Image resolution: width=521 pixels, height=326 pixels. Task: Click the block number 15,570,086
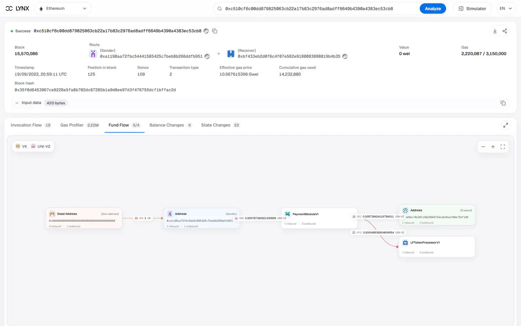(x=26, y=54)
